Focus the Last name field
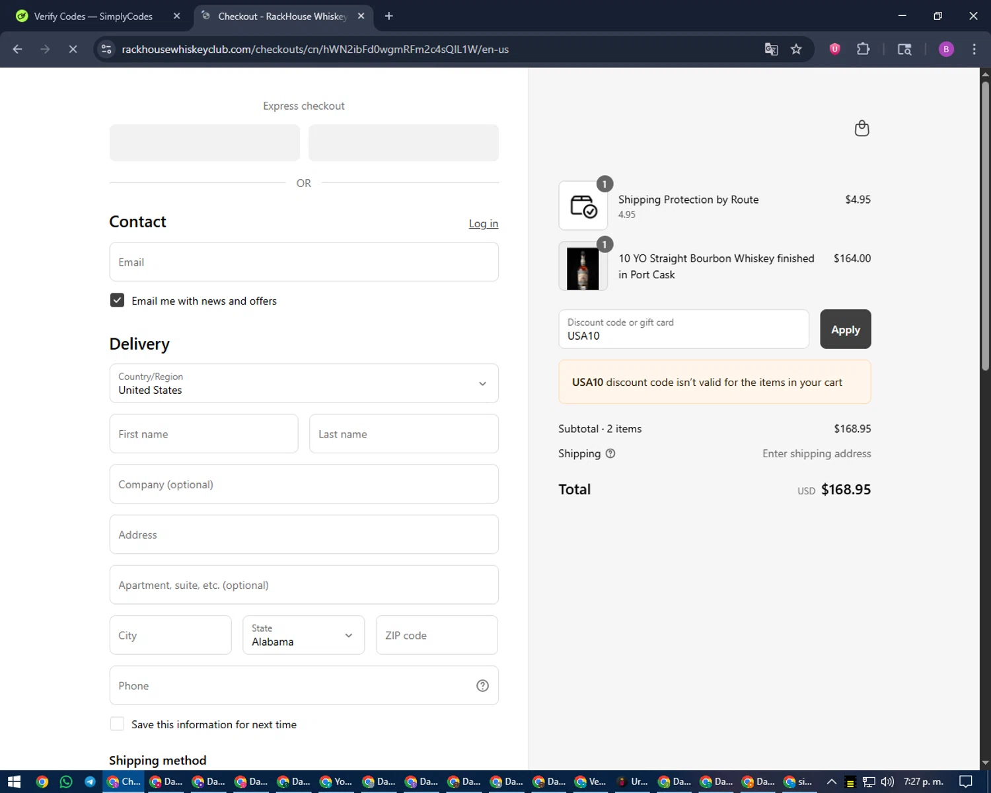The height and width of the screenshot is (793, 991). click(404, 434)
